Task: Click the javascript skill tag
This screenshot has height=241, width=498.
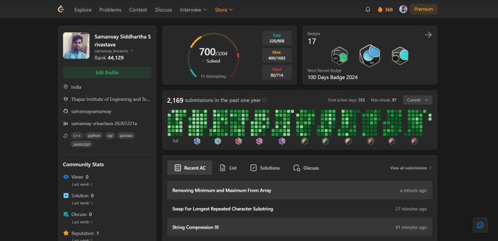Action: tap(82, 144)
